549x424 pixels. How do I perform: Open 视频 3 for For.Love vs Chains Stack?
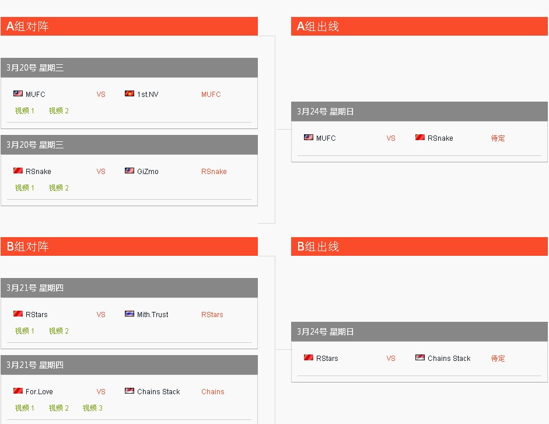coord(93,408)
